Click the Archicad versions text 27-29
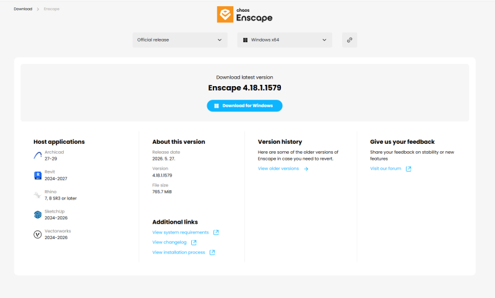495x298 pixels. click(51, 159)
